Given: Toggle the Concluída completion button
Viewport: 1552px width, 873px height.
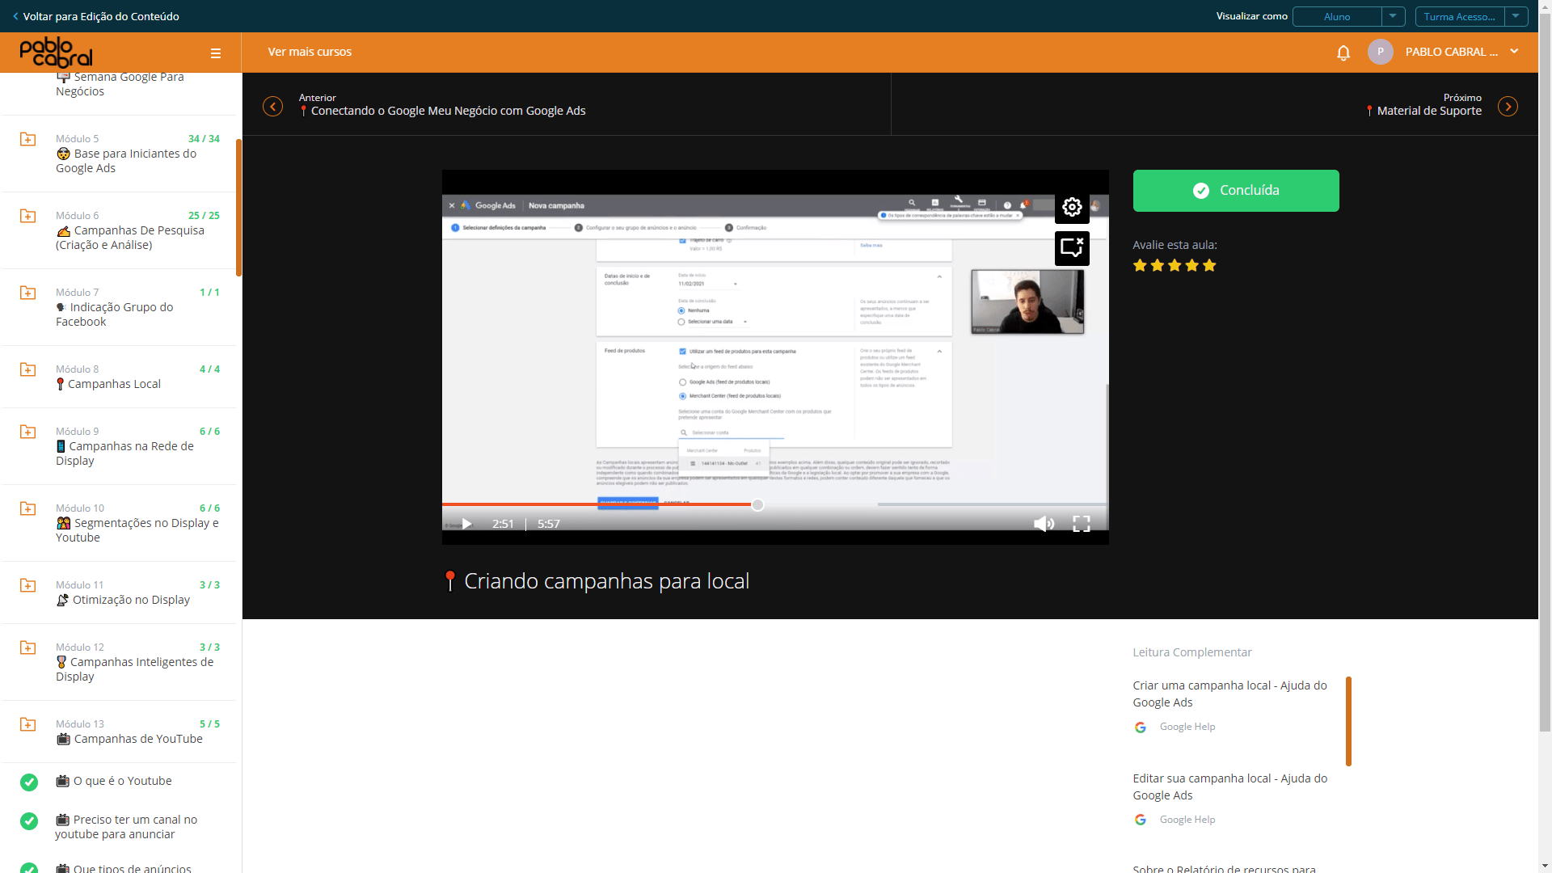Looking at the screenshot, I should click(x=1236, y=191).
